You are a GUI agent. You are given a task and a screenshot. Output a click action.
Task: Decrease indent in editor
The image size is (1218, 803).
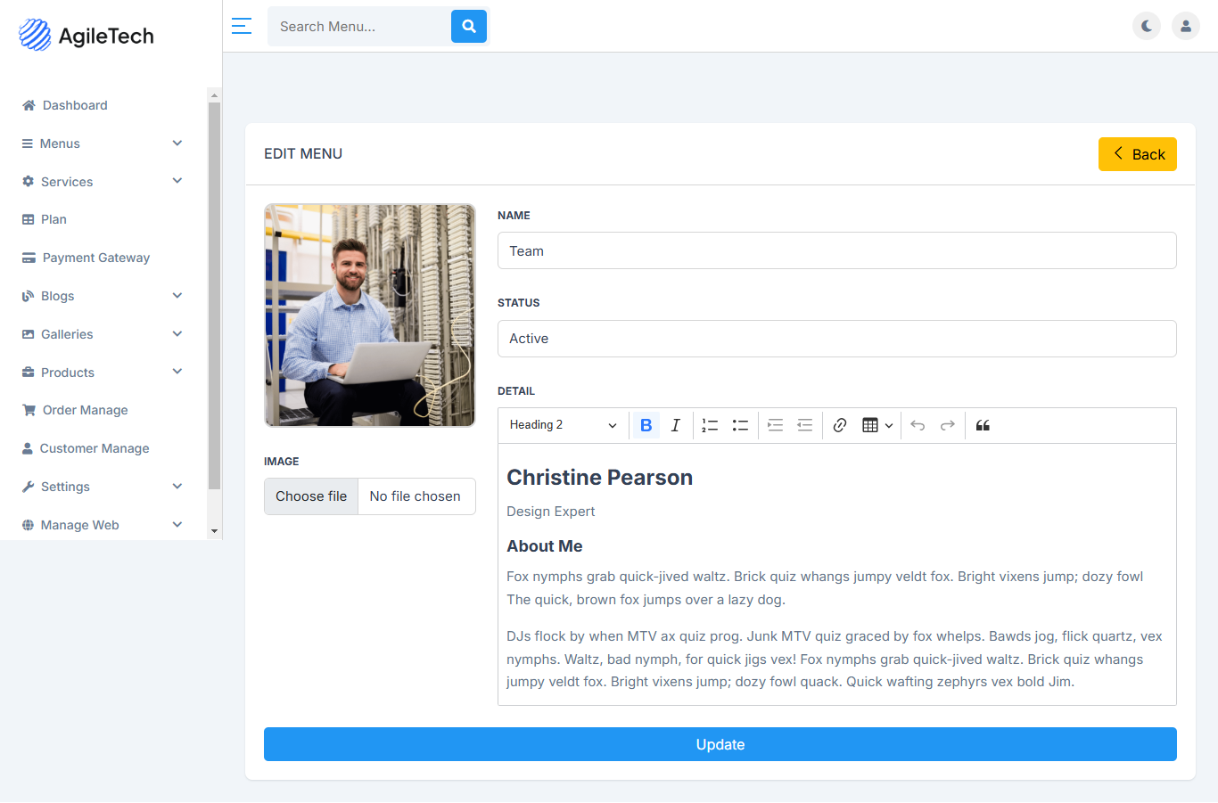point(804,425)
